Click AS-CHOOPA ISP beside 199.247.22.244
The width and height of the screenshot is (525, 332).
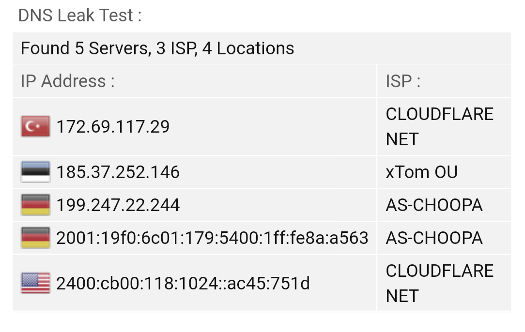[x=434, y=205]
